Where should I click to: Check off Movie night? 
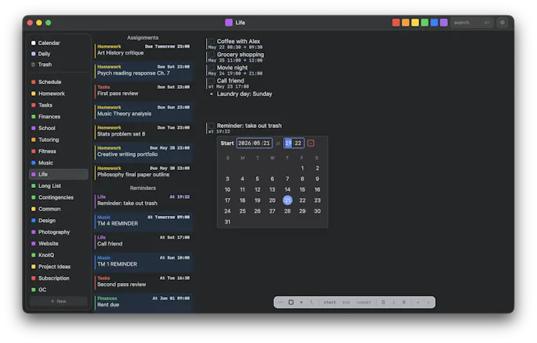[212, 68]
